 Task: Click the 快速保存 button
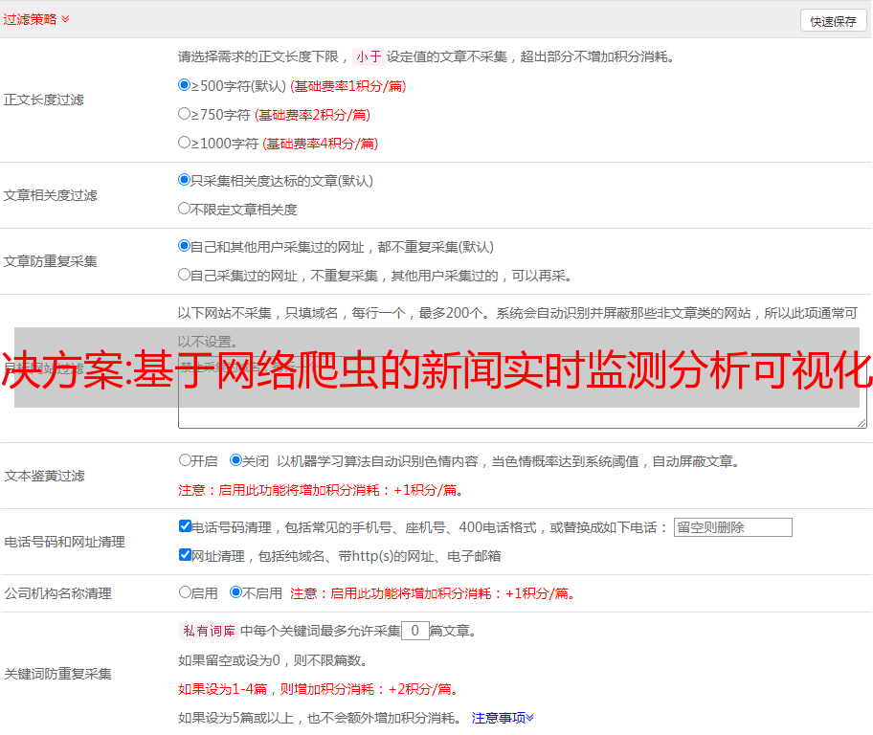point(833,21)
